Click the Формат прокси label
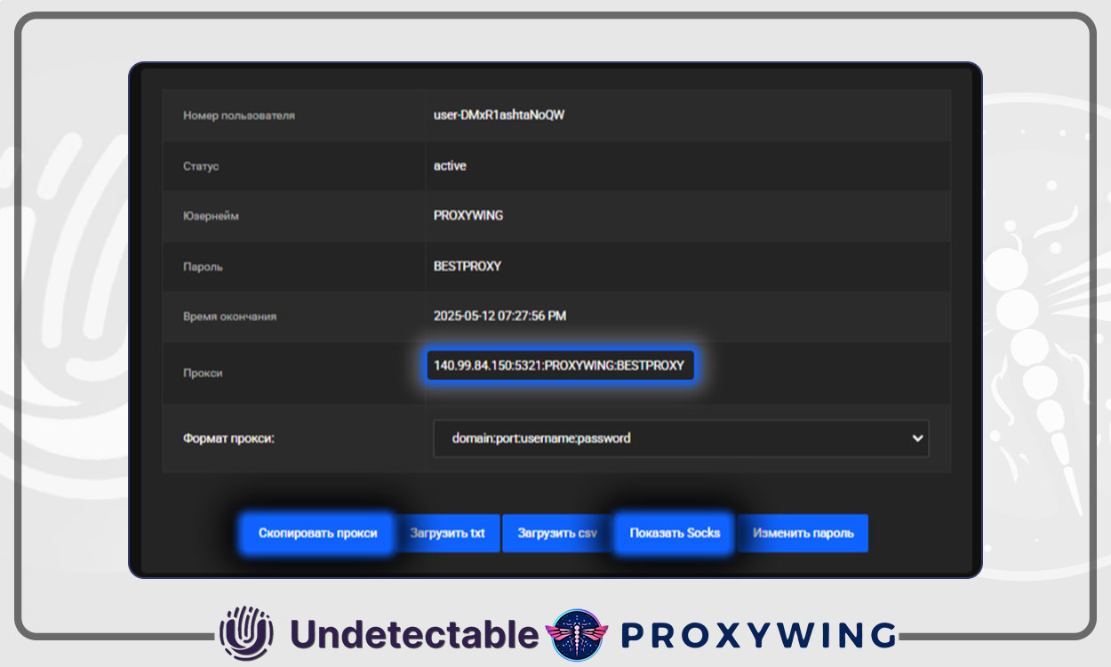Screen dimensions: 1111x667 pos(228,438)
